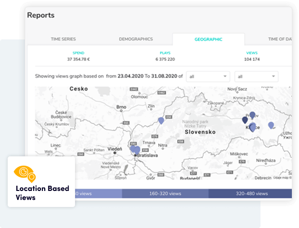The image size is (299, 228).
Task: Select the Geographic tab
Action: (x=208, y=39)
